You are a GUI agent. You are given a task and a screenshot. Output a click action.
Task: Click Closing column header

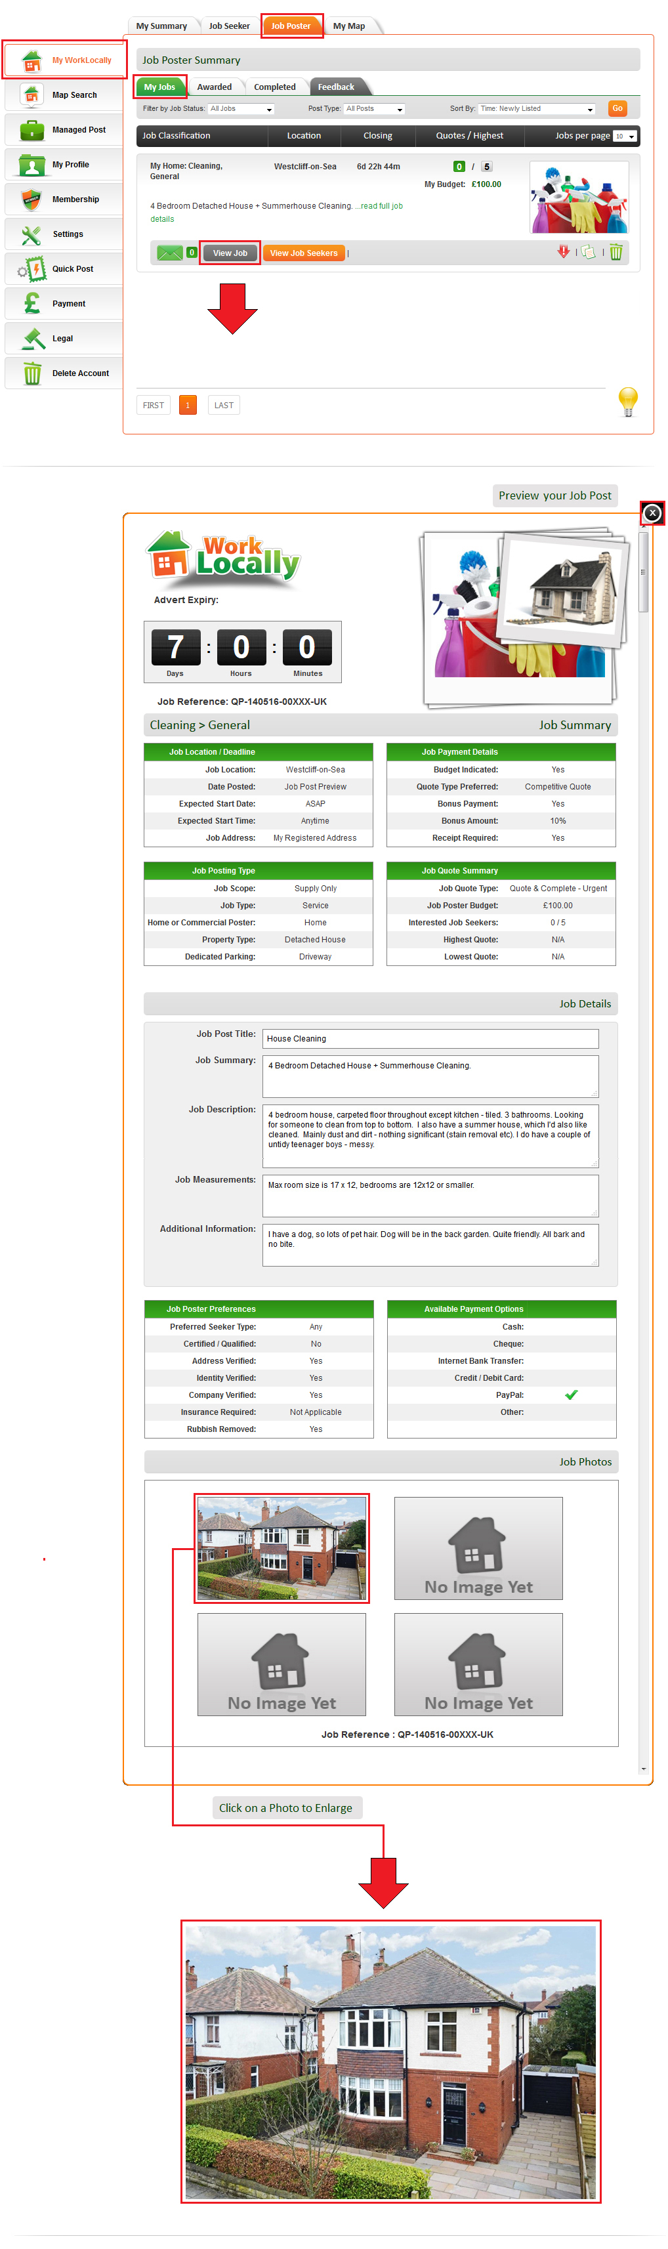[x=378, y=137]
